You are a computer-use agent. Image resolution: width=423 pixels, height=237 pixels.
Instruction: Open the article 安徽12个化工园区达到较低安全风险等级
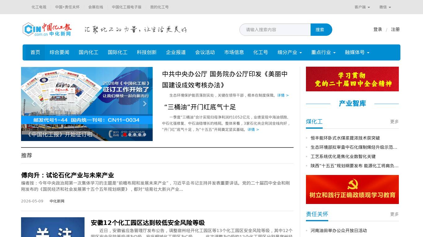tap(148, 223)
